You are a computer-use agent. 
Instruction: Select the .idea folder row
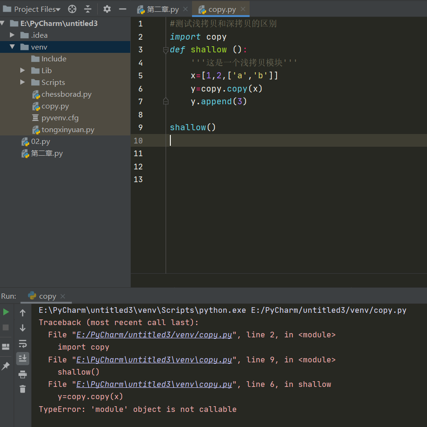pyautogui.click(x=66, y=35)
